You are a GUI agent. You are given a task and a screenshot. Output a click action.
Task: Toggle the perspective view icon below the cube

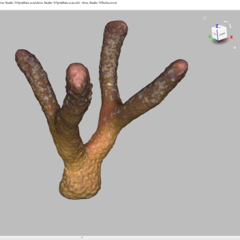tap(234, 47)
